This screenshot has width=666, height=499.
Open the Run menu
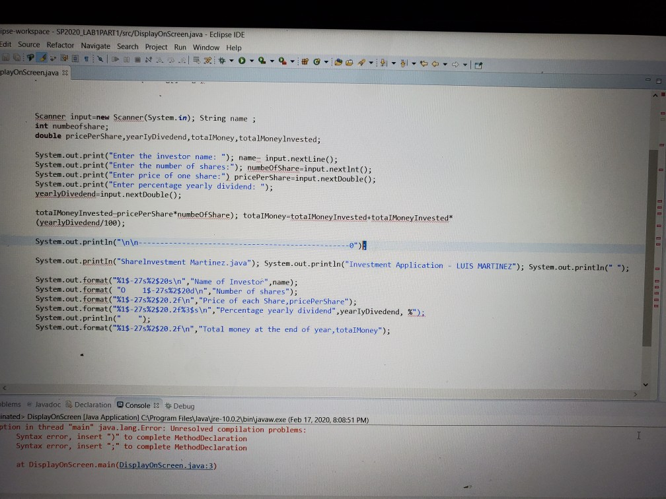click(180, 47)
